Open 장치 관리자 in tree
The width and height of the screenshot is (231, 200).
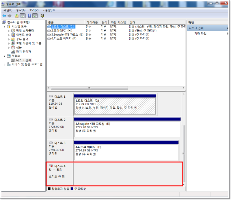23,52
